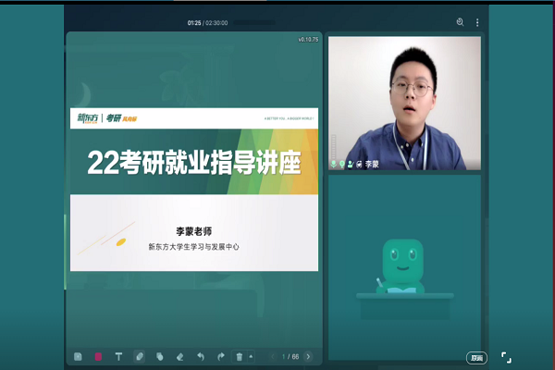Select the hand pan tool

[x=159, y=356]
